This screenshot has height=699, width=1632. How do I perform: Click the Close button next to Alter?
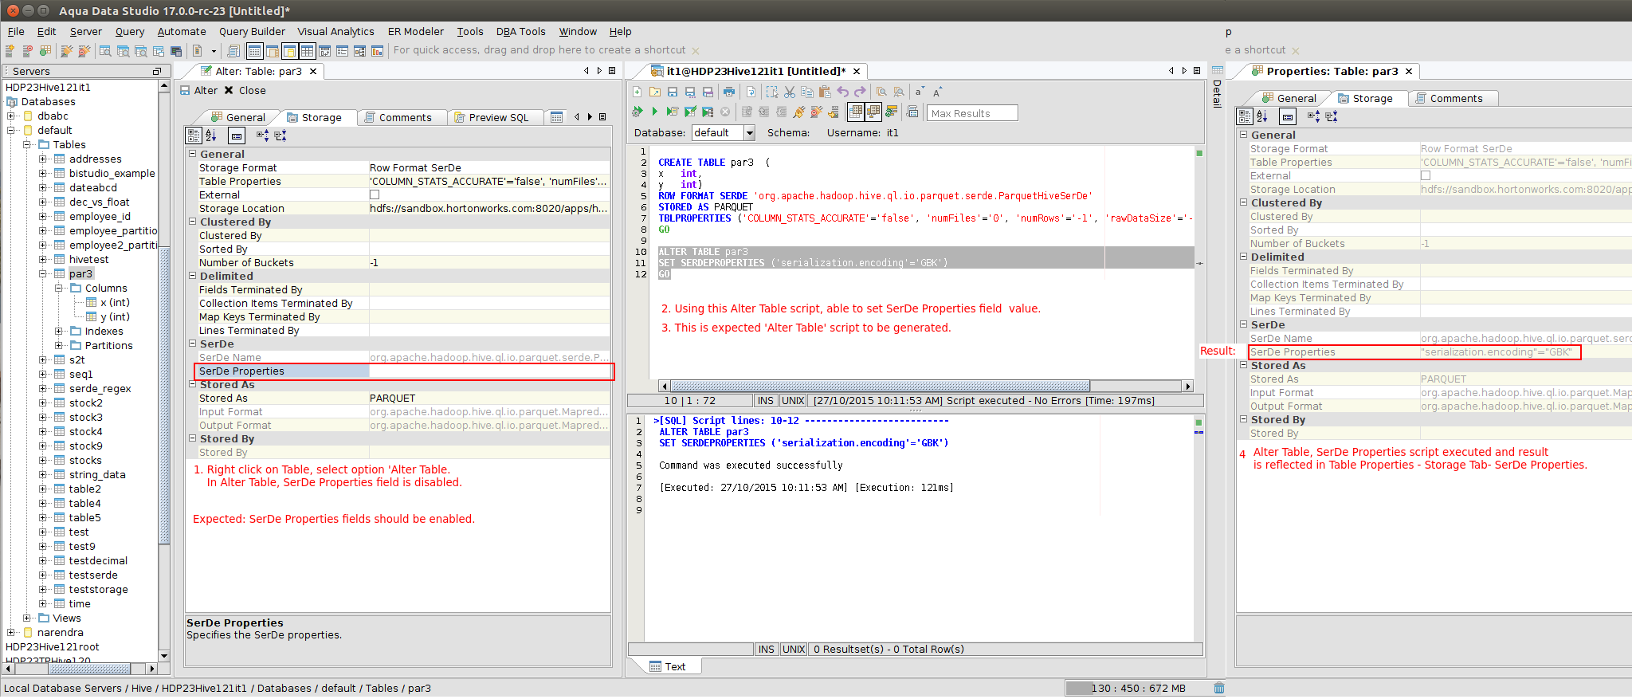coord(245,91)
